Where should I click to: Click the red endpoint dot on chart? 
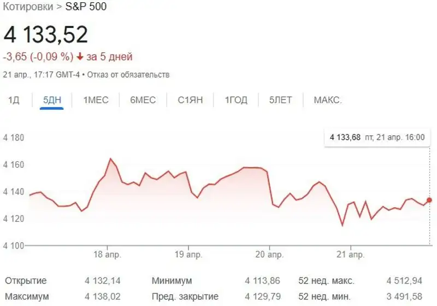429,201
